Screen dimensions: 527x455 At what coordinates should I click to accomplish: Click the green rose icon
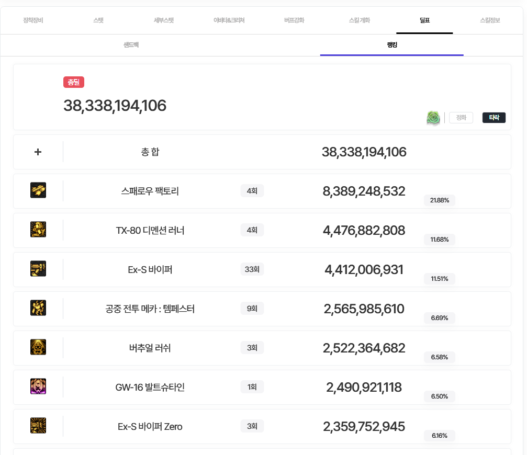pos(433,118)
